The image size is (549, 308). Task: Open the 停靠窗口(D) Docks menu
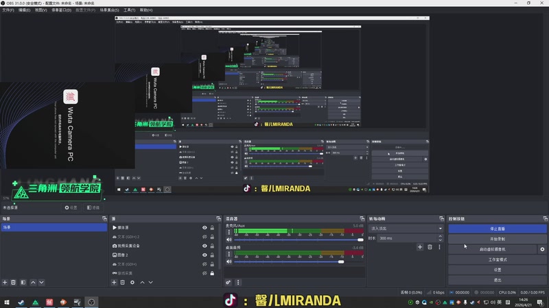61,10
